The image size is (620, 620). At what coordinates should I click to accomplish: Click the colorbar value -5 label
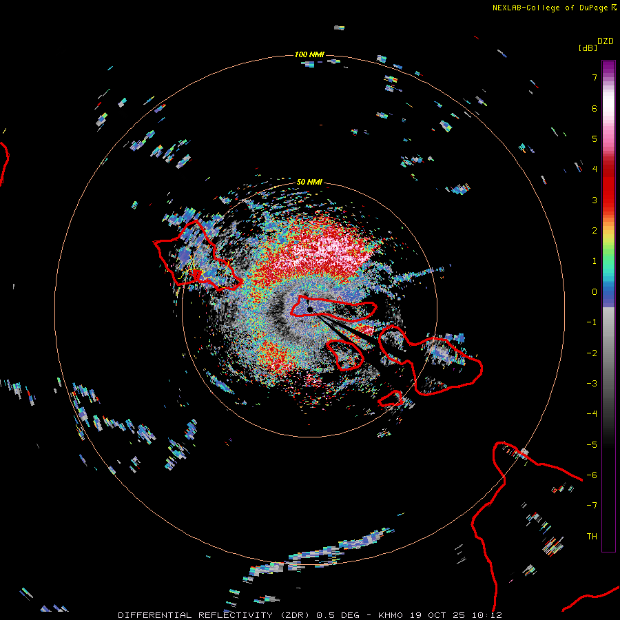[x=592, y=445]
